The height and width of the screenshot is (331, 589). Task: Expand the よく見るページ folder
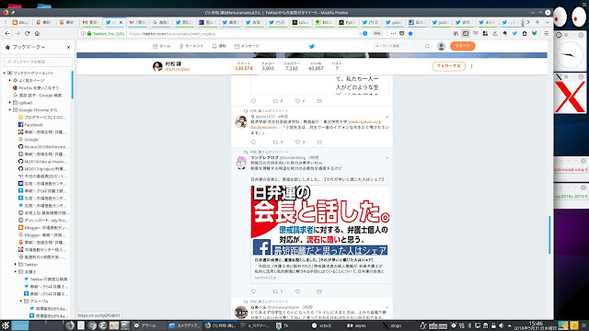click(10, 80)
